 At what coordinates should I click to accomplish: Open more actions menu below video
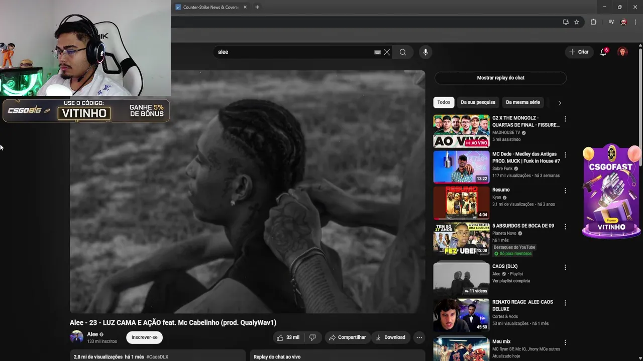pyautogui.click(x=419, y=337)
